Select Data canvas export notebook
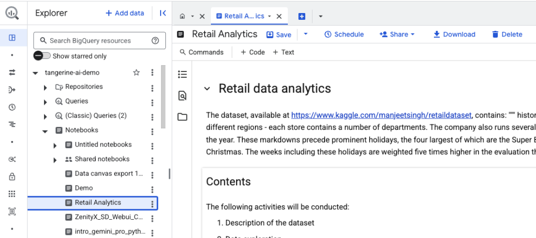Image resolution: width=536 pixels, height=238 pixels. 109,174
